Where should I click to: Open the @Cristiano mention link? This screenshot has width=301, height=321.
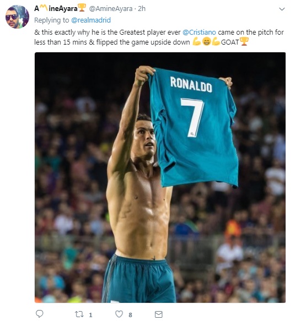pos(199,32)
